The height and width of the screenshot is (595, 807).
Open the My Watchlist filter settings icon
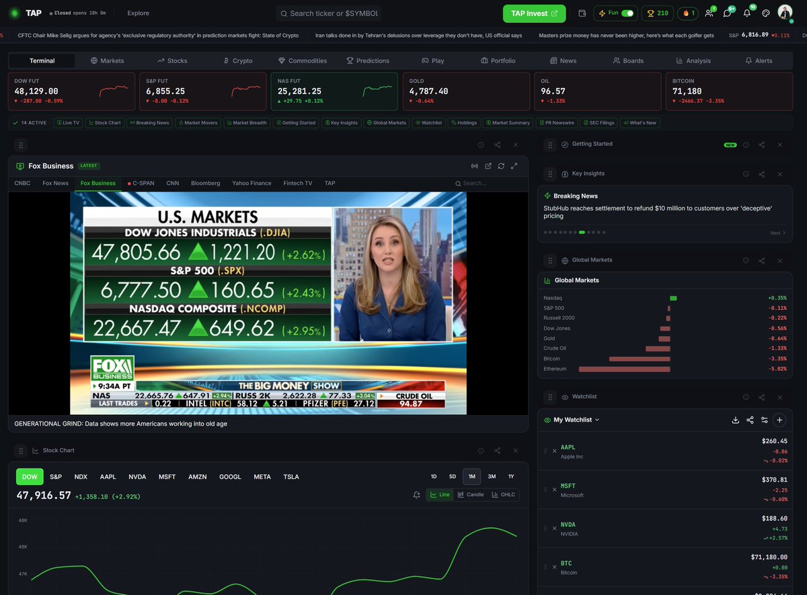coord(765,420)
